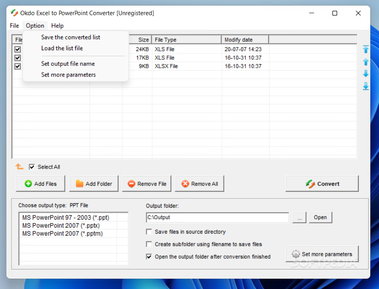Start conversion with the Convert button
The width and height of the screenshot is (379, 289).
coord(322,184)
